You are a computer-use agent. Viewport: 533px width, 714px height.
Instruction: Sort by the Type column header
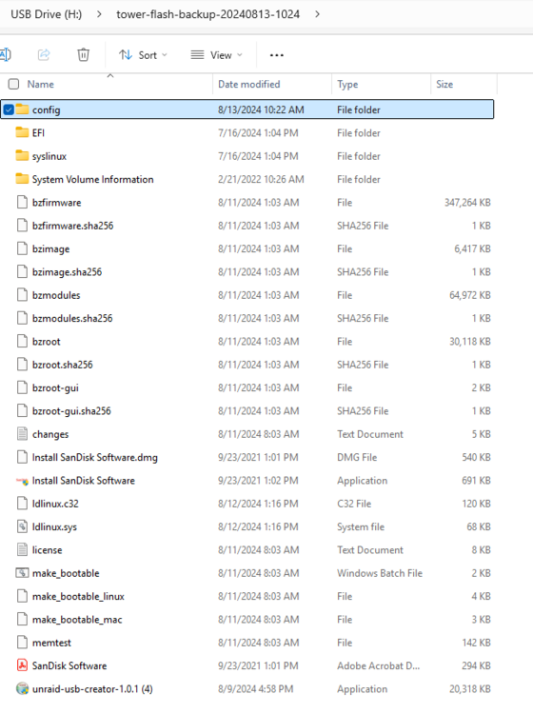click(x=347, y=84)
